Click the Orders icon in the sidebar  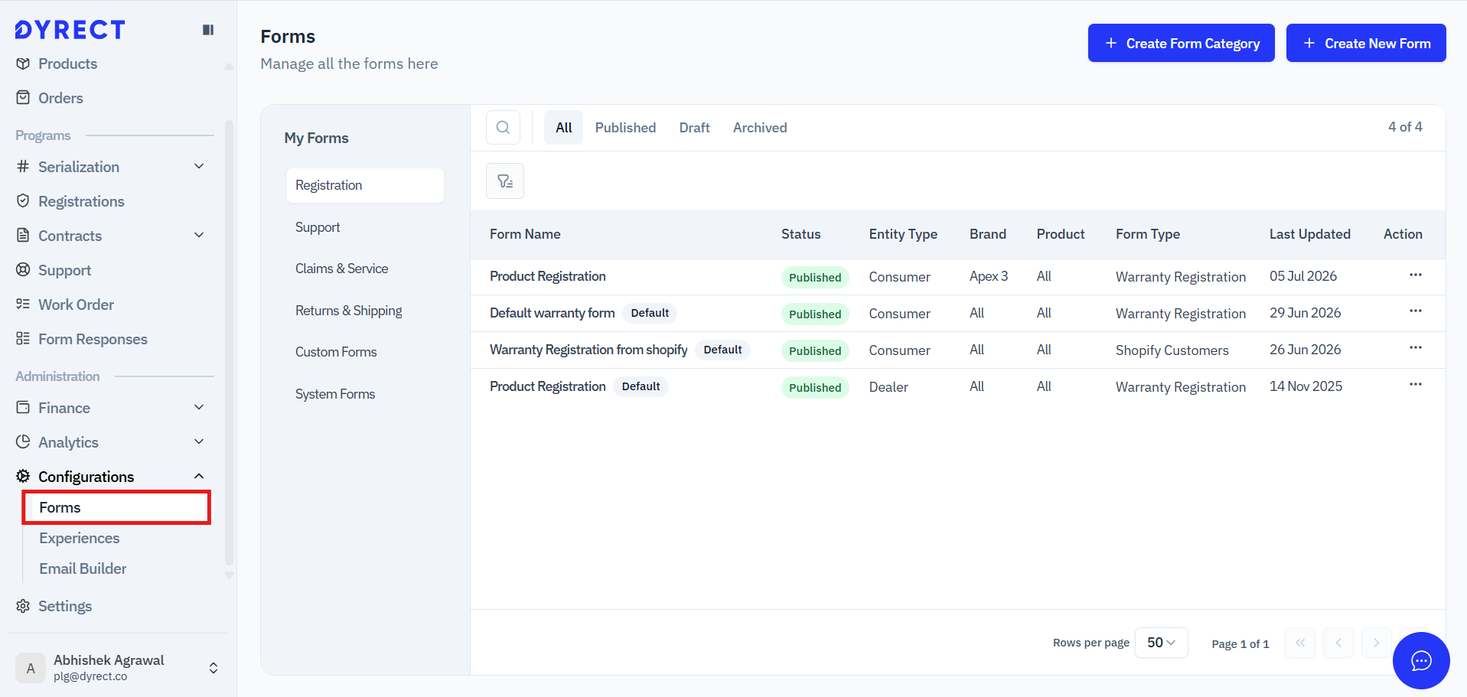[23, 98]
